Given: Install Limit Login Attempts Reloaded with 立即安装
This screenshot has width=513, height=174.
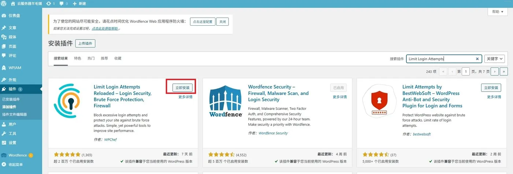Looking at the screenshot, I should (182, 88).
